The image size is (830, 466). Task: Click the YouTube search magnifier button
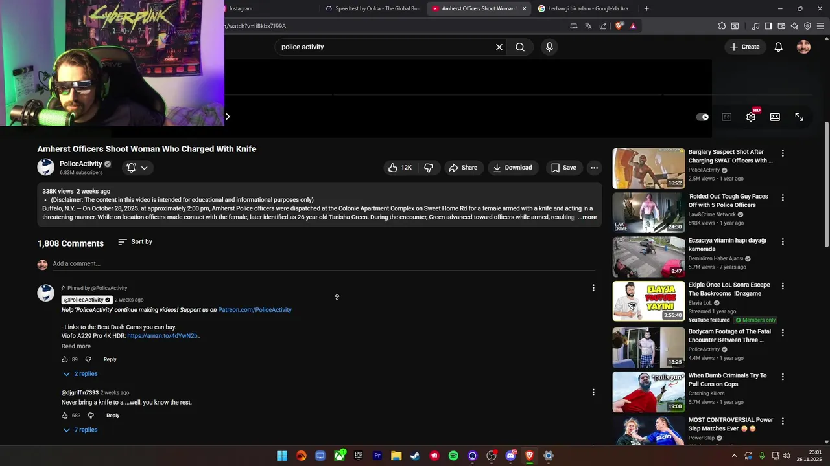(x=520, y=47)
